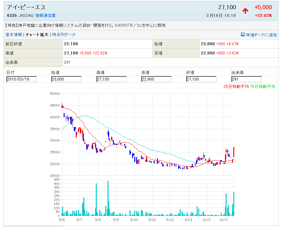Select the チャート拡大 tab
Viewport: 281px width, 227px height.
(x=37, y=35)
